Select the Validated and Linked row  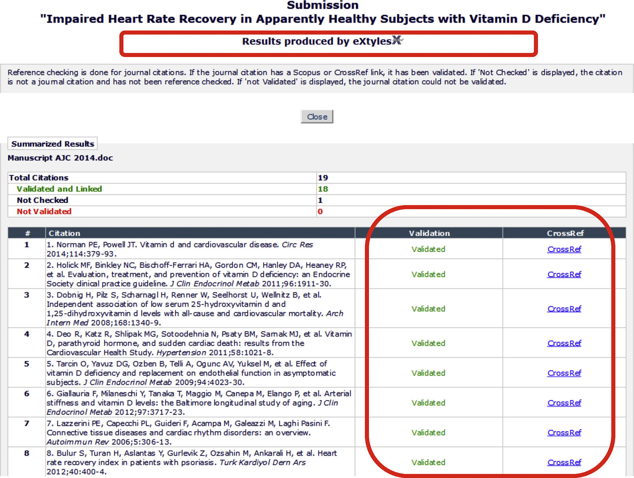coord(59,189)
